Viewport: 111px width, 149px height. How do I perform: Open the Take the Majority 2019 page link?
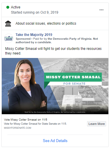pos(34,35)
